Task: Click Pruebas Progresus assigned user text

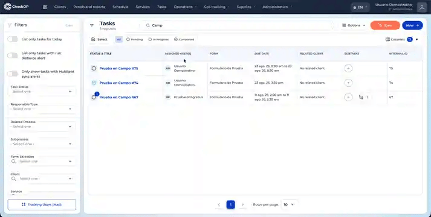Action: 189,97
